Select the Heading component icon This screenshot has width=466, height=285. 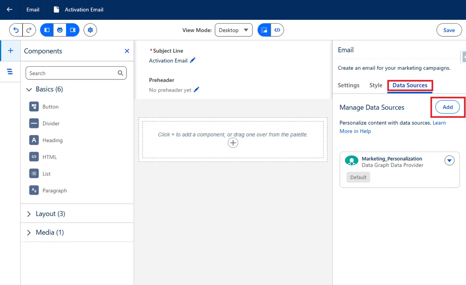click(x=34, y=140)
